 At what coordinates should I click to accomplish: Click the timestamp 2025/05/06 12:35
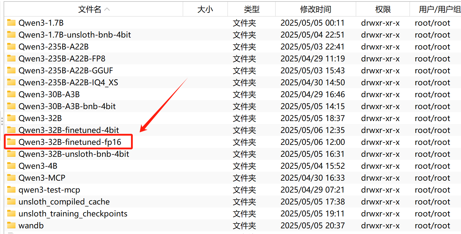313,130
